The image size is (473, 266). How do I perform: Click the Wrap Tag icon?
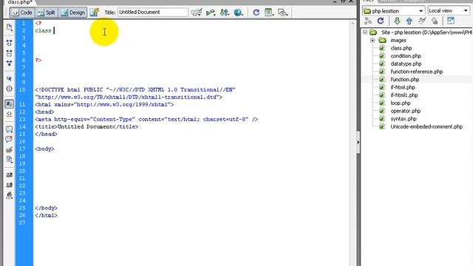pyautogui.click(x=10, y=149)
